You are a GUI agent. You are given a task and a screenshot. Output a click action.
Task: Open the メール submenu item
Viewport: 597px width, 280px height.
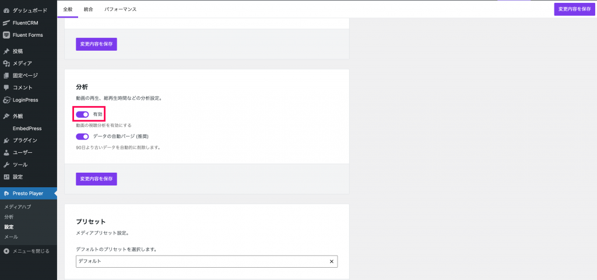[x=11, y=237]
